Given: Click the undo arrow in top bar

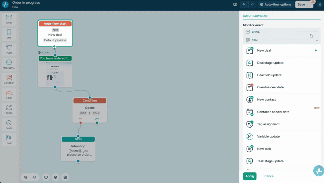Looking at the screenshot, I should tap(244, 4).
